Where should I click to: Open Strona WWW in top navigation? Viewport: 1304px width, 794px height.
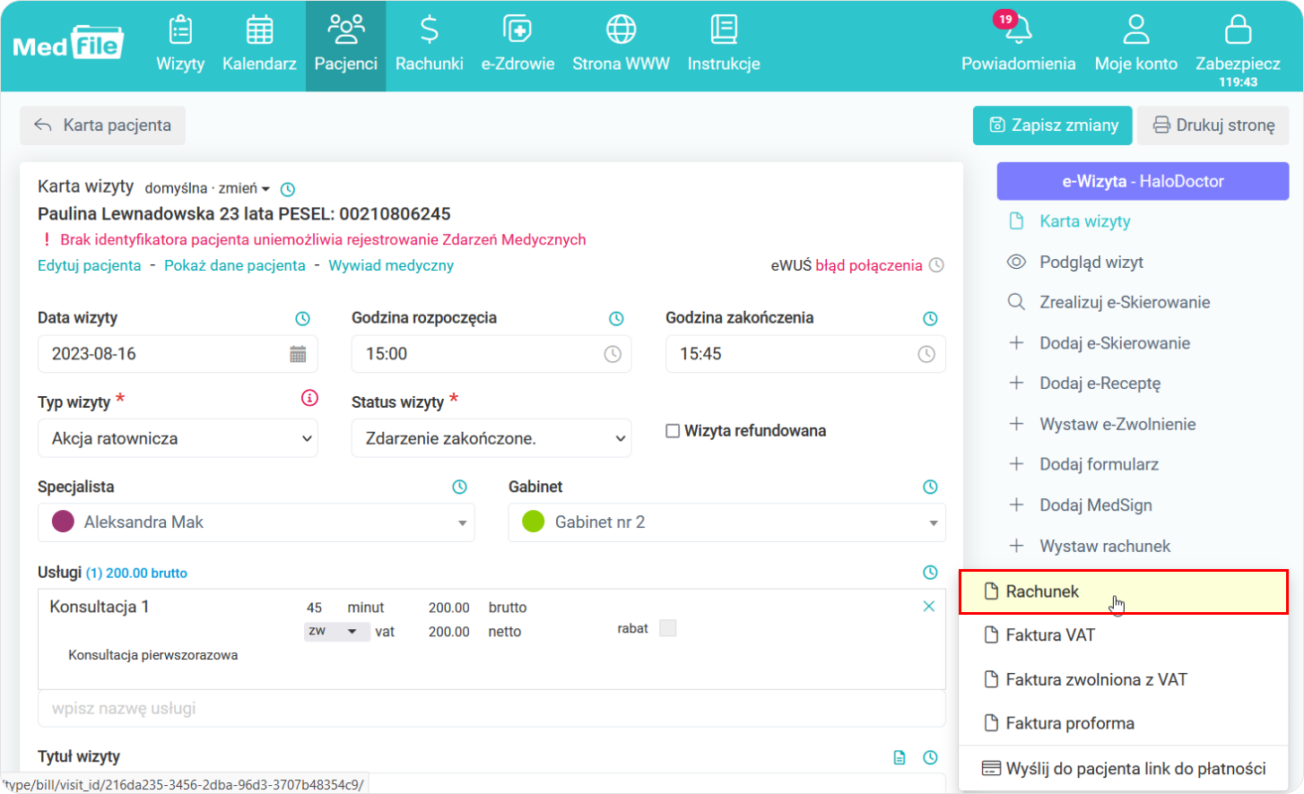tap(621, 45)
